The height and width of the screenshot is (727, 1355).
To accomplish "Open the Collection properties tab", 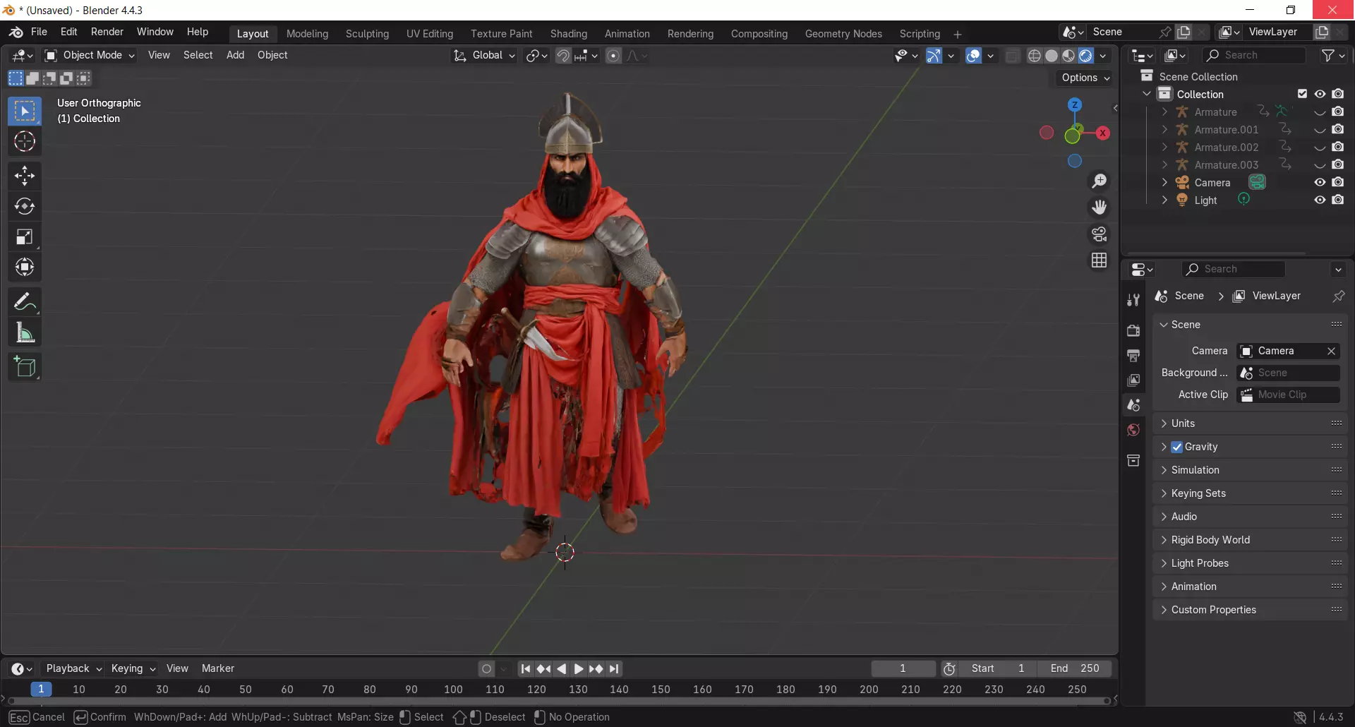I will click(1133, 460).
